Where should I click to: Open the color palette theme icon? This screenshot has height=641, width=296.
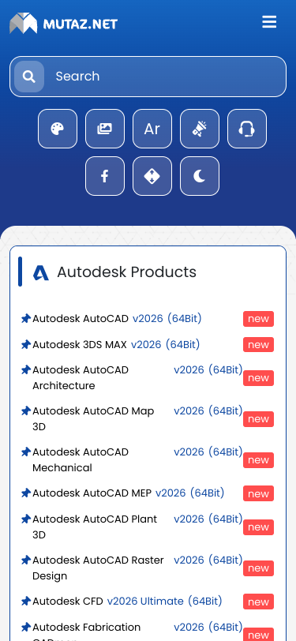(58, 129)
